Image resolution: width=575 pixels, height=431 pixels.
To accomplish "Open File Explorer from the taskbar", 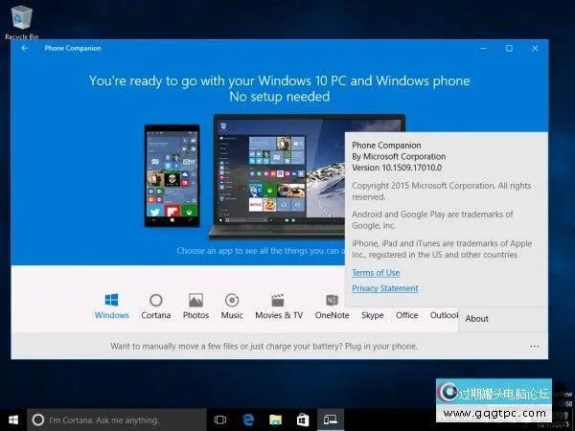I will pyautogui.click(x=275, y=420).
